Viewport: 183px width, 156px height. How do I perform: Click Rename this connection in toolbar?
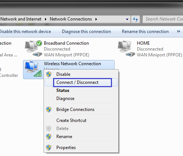[x=145, y=31]
